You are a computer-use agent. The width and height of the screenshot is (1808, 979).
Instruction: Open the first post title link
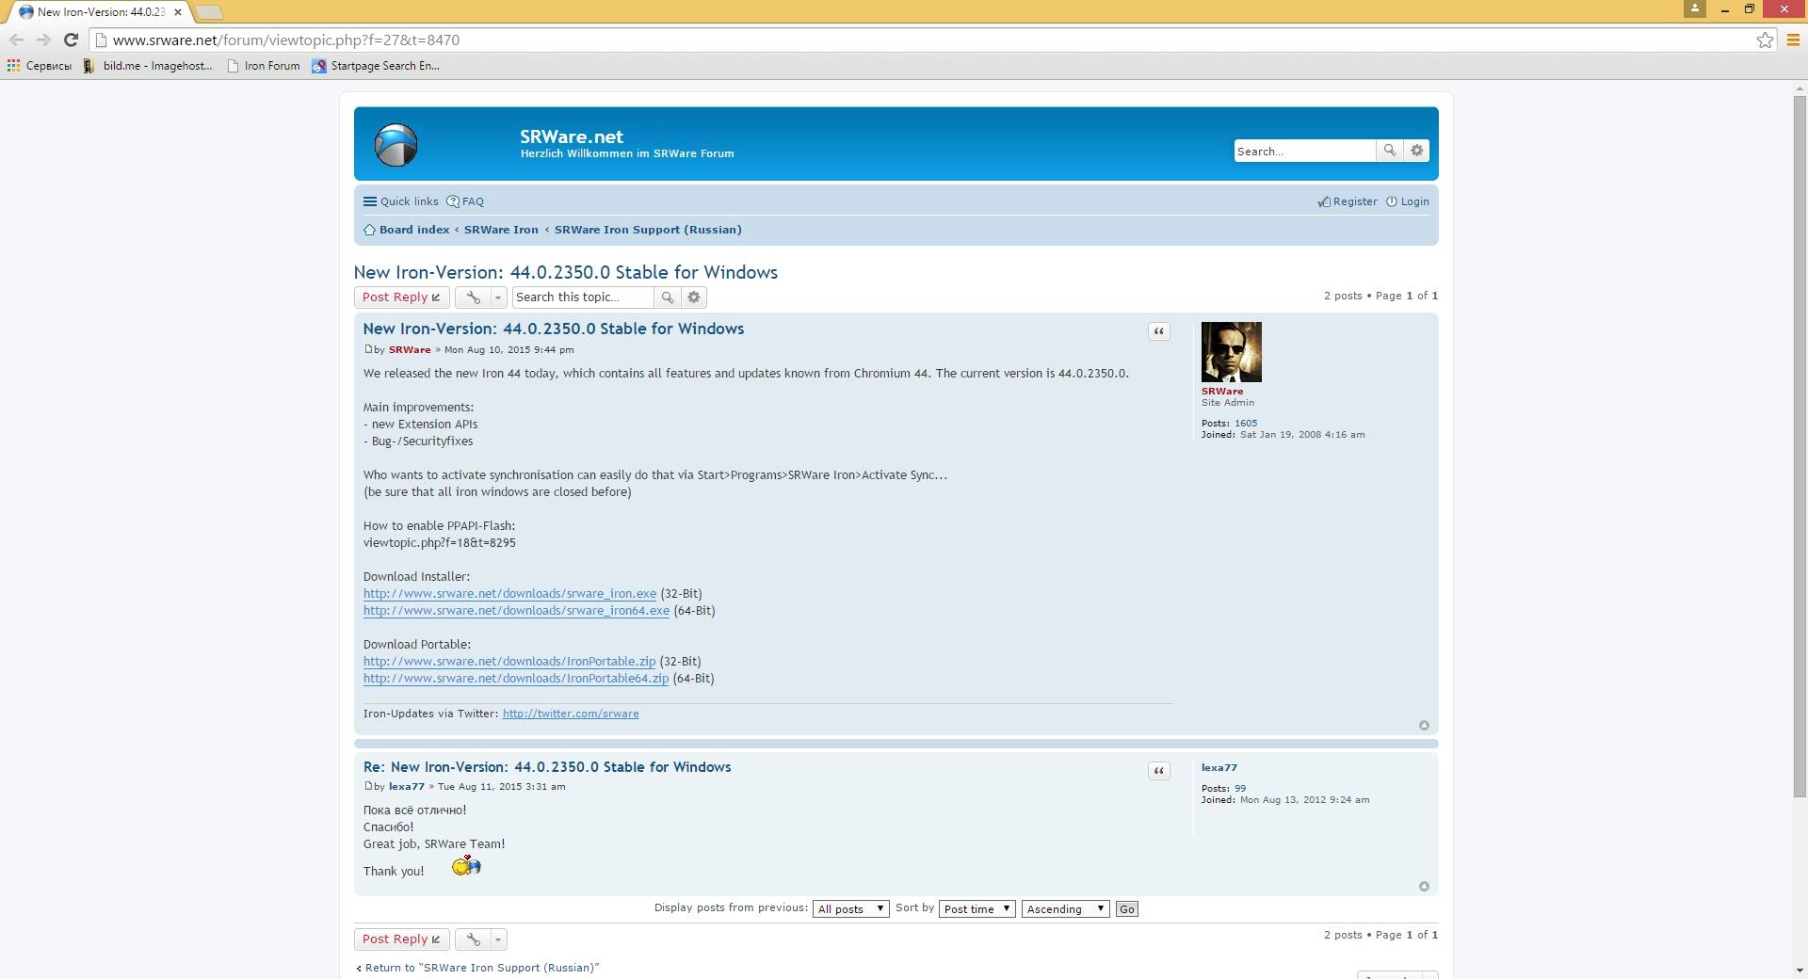[554, 329]
